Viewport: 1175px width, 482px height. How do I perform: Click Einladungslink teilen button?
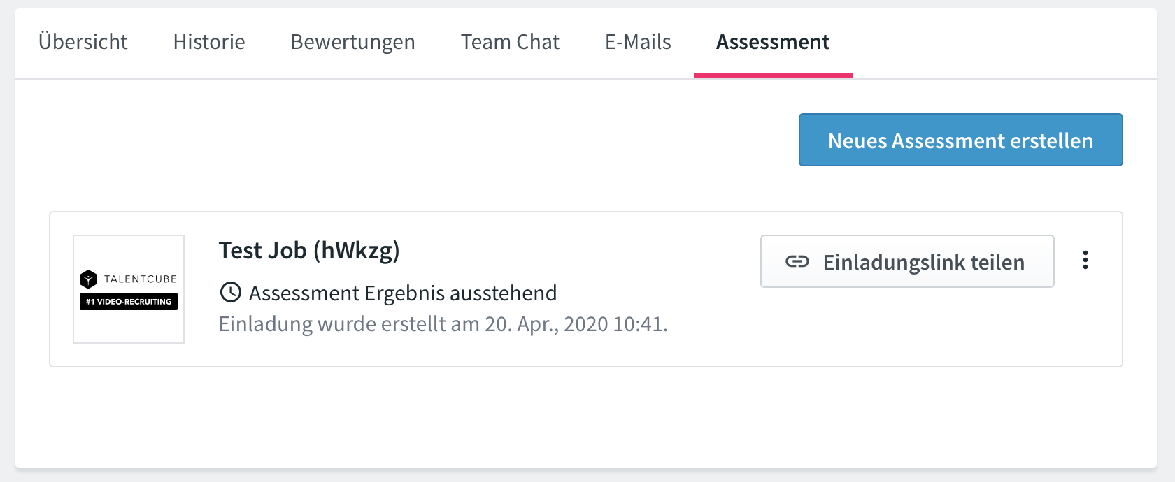coord(907,261)
